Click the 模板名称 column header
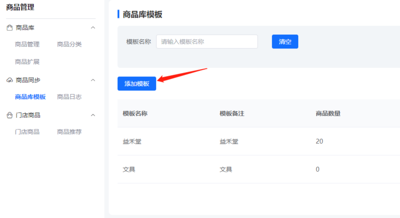The width and height of the screenshot is (400, 218). click(x=135, y=113)
